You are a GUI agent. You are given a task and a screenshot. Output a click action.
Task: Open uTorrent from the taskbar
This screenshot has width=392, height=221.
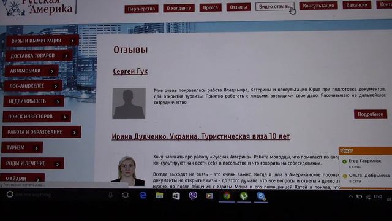tap(244, 196)
